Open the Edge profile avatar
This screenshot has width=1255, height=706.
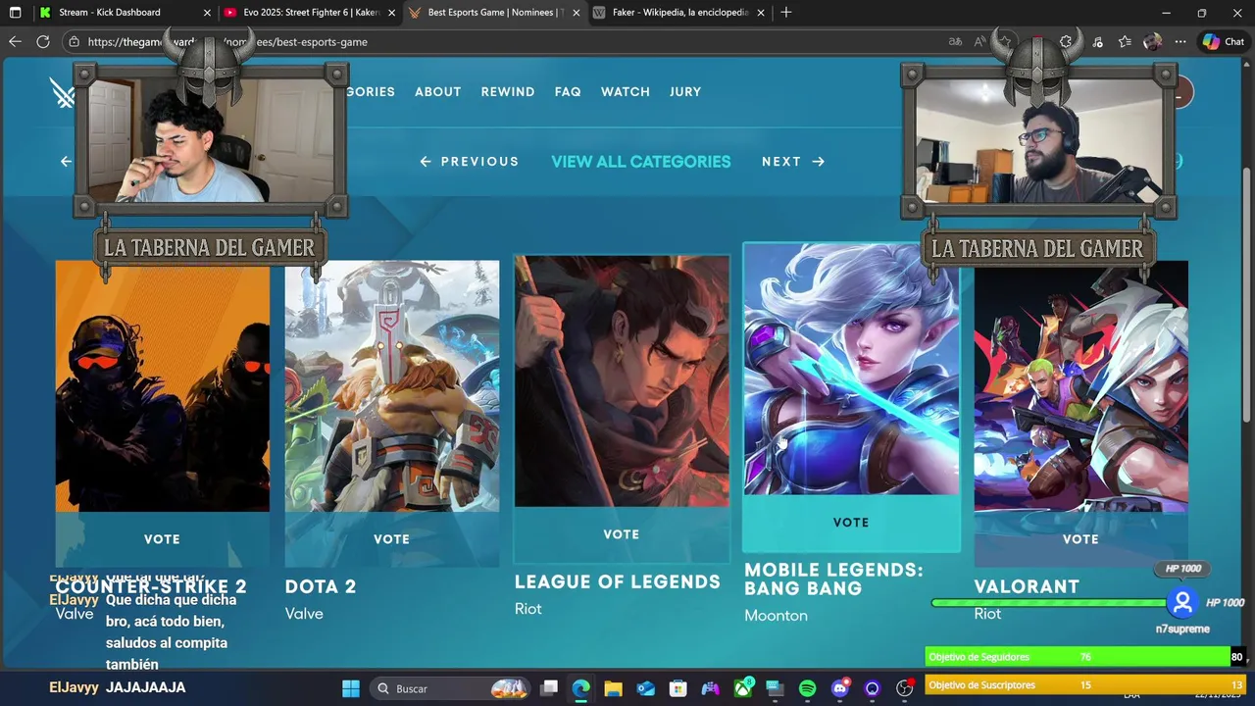pos(1153,42)
